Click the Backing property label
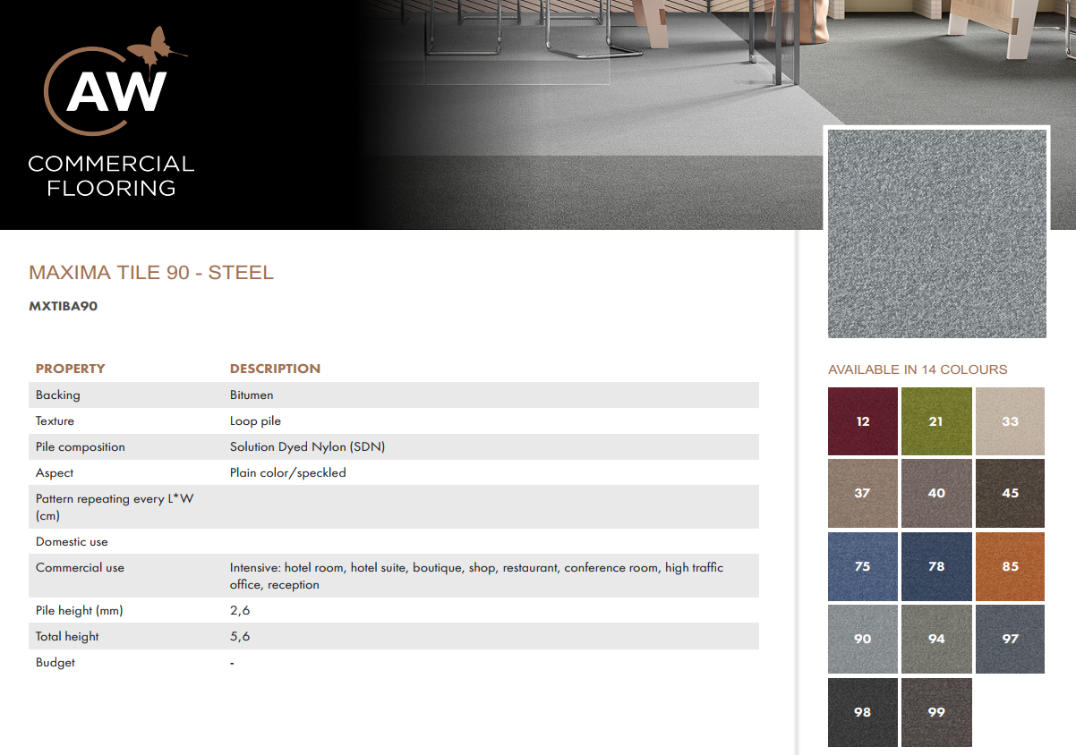Image resolution: width=1076 pixels, height=755 pixels. click(x=57, y=394)
